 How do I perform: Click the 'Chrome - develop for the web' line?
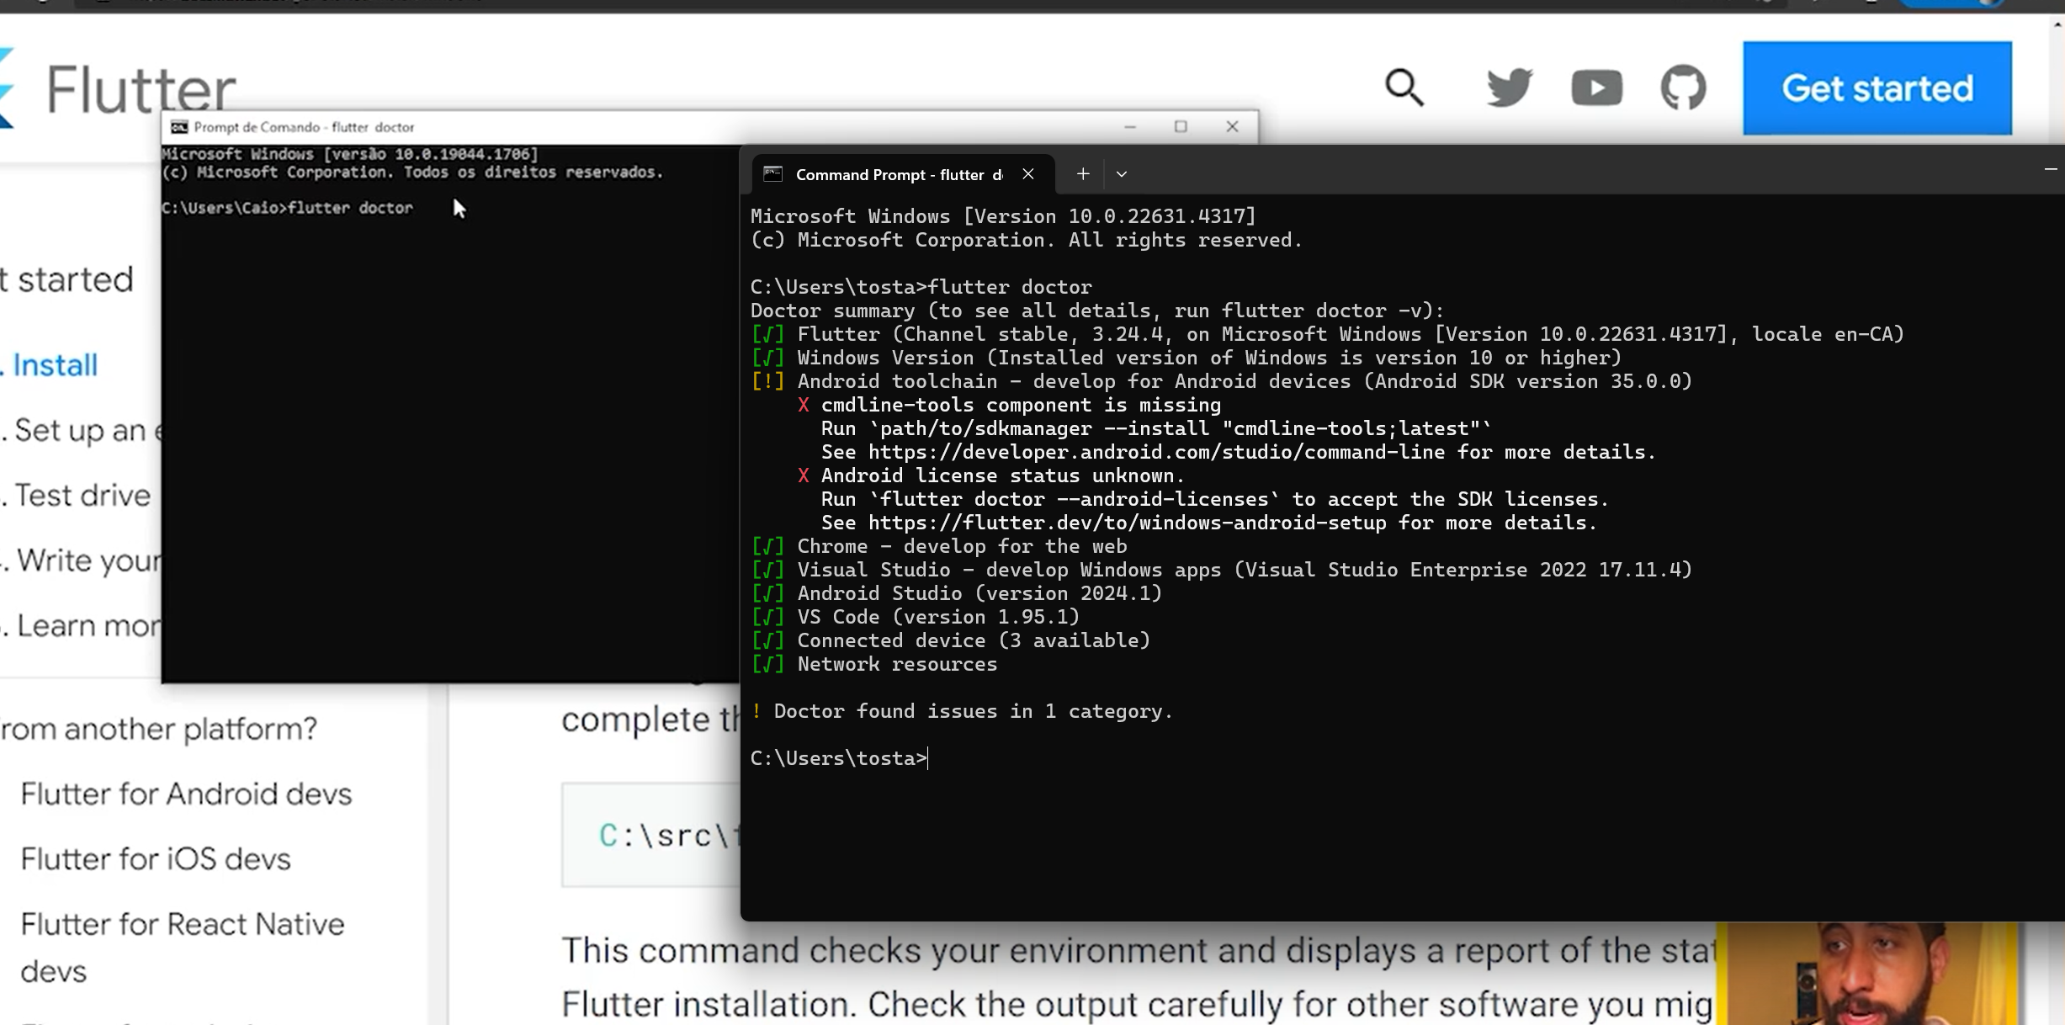[x=939, y=546]
